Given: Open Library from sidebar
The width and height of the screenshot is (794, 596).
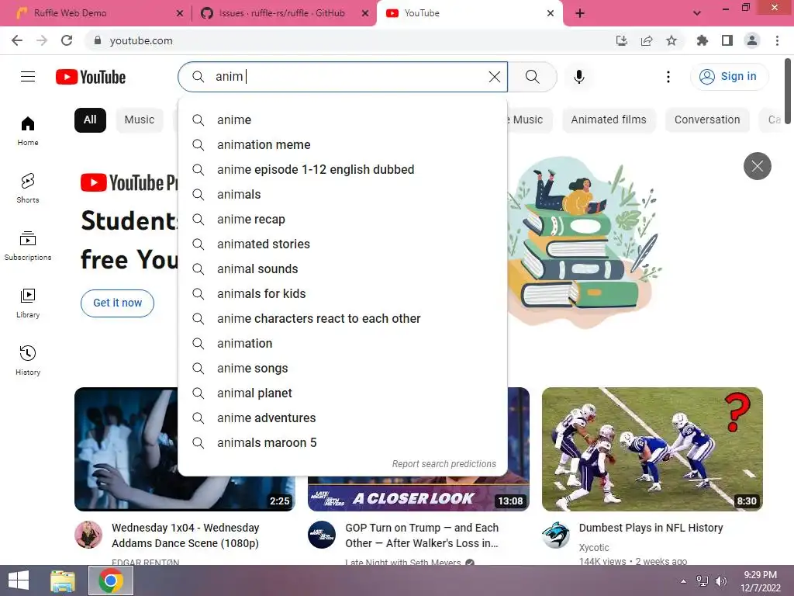Looking at the screenshot, I should pos(28,303).
